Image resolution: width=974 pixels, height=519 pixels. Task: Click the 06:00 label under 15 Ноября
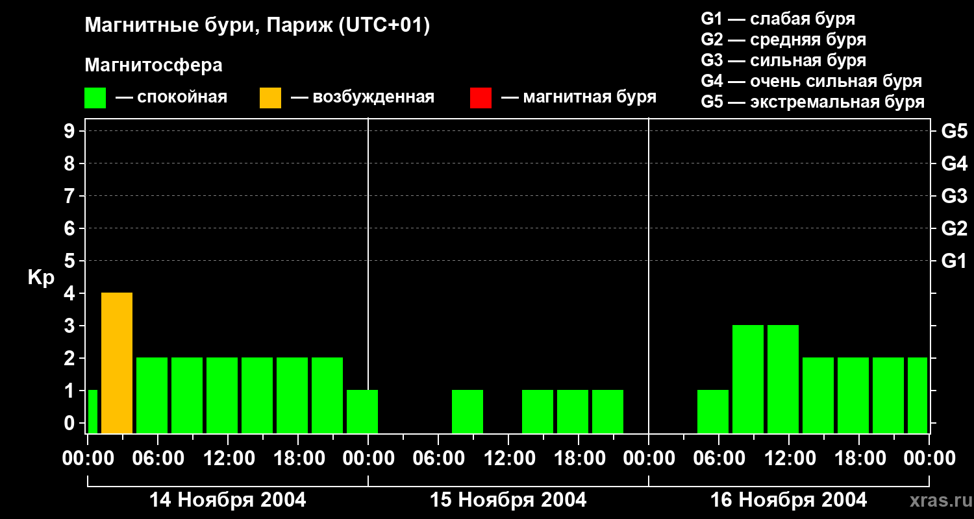click(438, 458)
